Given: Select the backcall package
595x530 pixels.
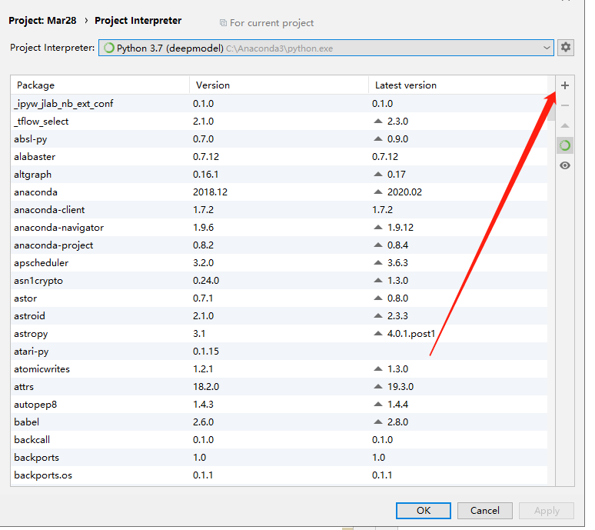Looking at the screenshot, I should 279,440.
